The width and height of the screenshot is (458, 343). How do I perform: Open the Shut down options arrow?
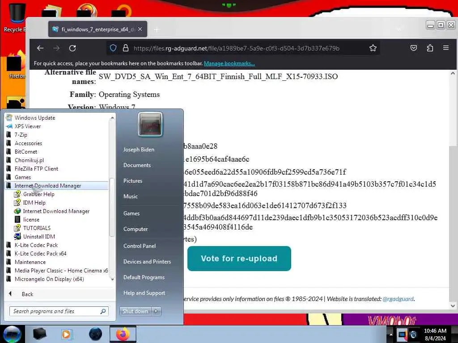156,311
